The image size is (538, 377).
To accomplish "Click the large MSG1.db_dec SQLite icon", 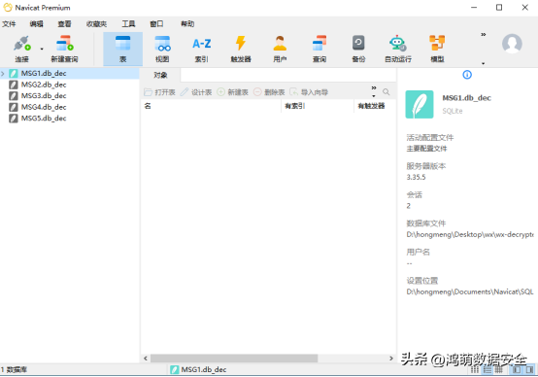I will [x=420, y=104].
